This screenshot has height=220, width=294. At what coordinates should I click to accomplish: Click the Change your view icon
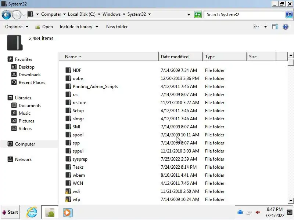pyautogui.click(x=256, y=27)
